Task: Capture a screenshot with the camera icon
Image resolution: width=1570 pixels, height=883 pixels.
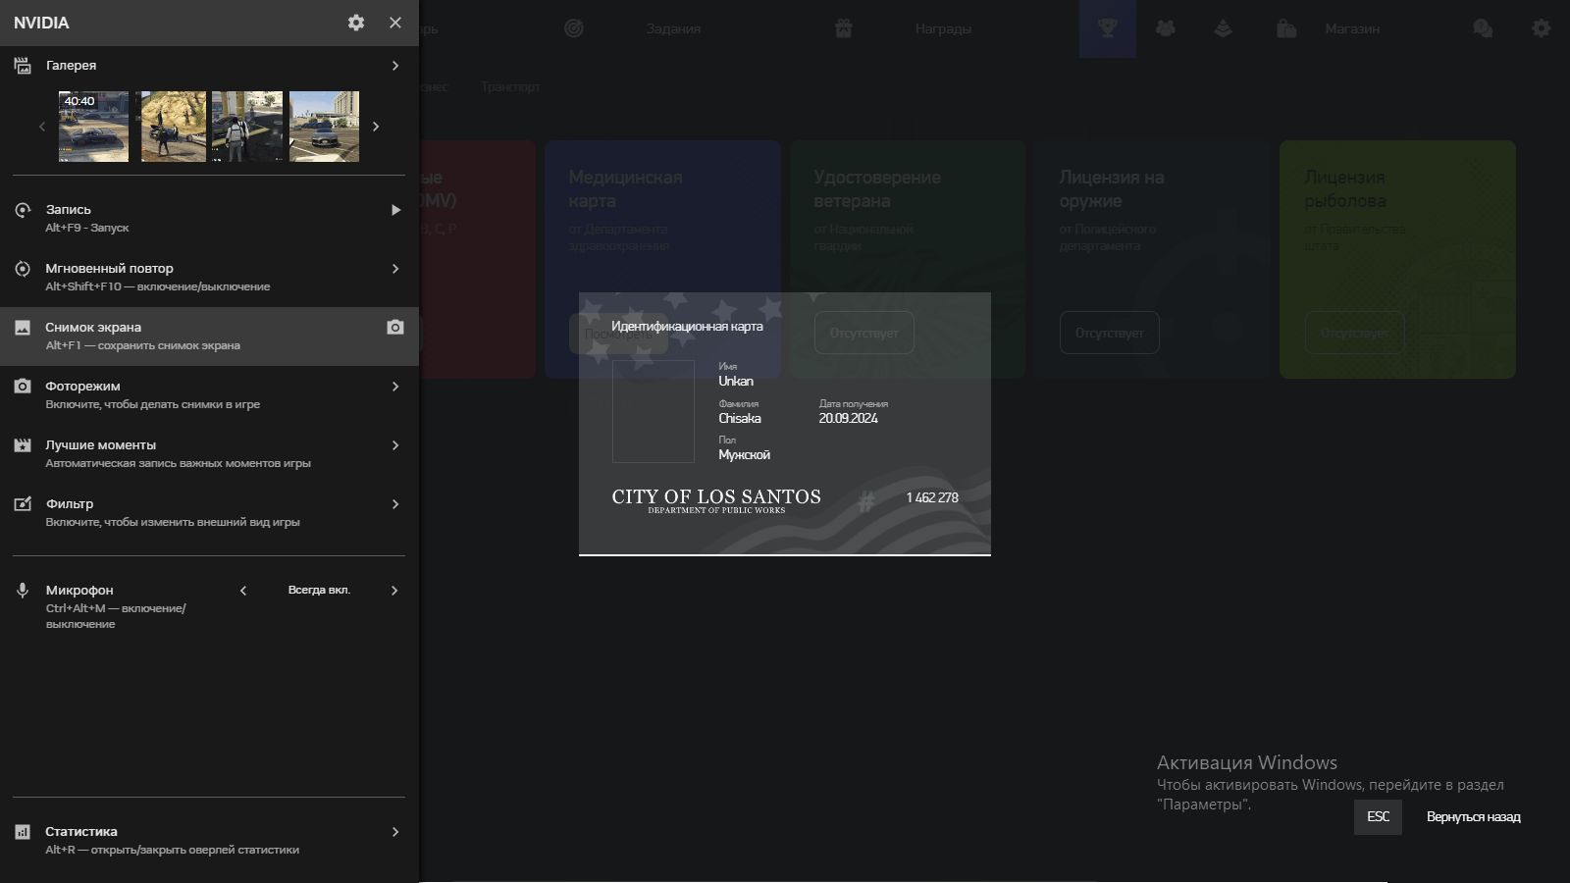Action: click(395, 327)
